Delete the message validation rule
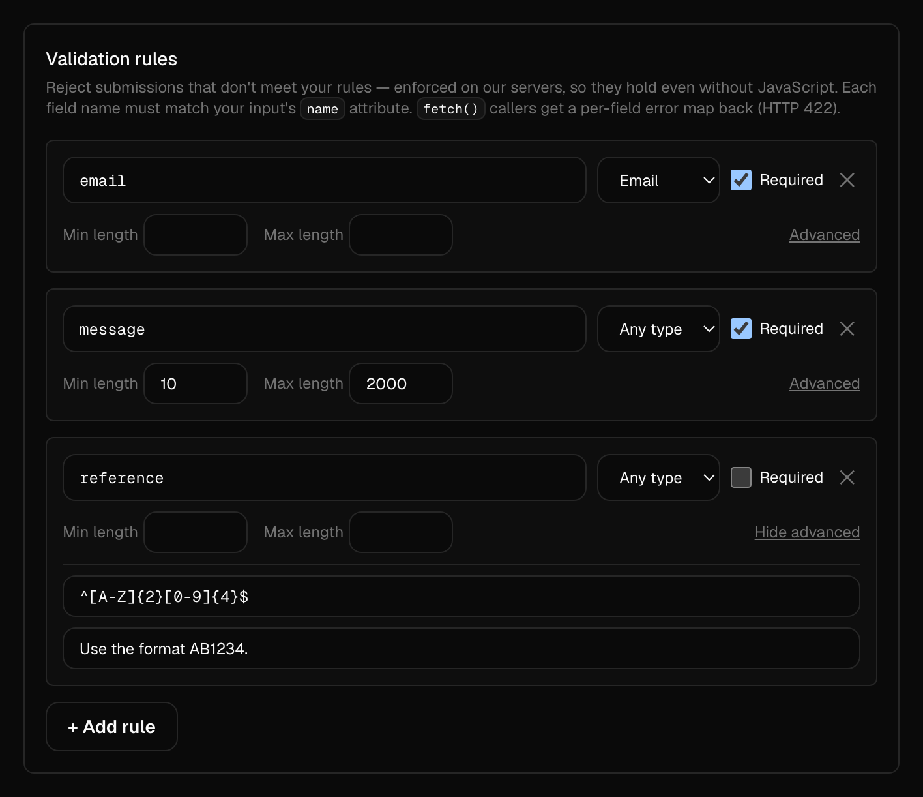 point(847,329)
